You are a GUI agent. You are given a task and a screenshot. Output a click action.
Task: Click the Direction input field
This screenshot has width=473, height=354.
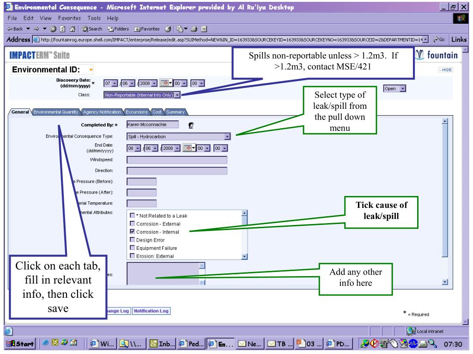coord(177,171)
